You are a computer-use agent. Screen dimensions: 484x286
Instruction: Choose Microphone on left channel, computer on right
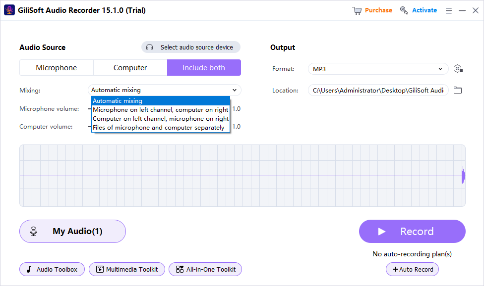[x=161, y=110]
